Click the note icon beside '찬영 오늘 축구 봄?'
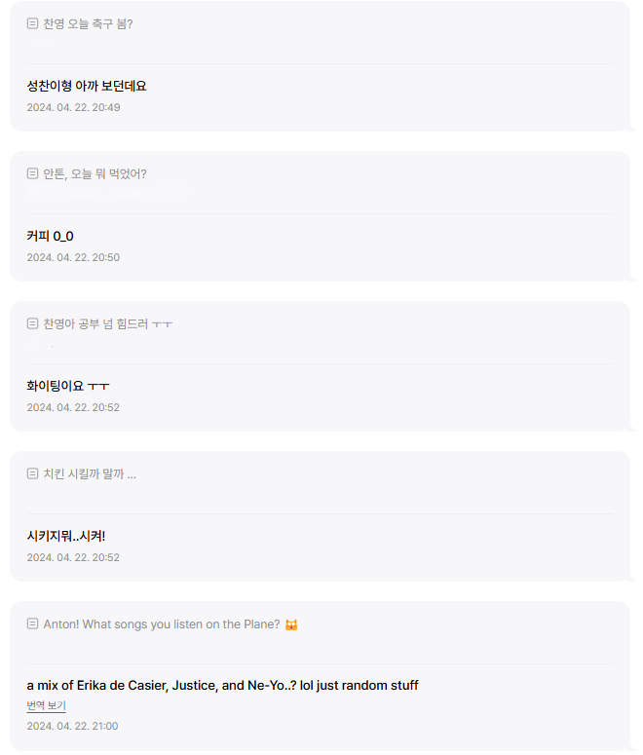643x755 pixels. tap(32, 23)
